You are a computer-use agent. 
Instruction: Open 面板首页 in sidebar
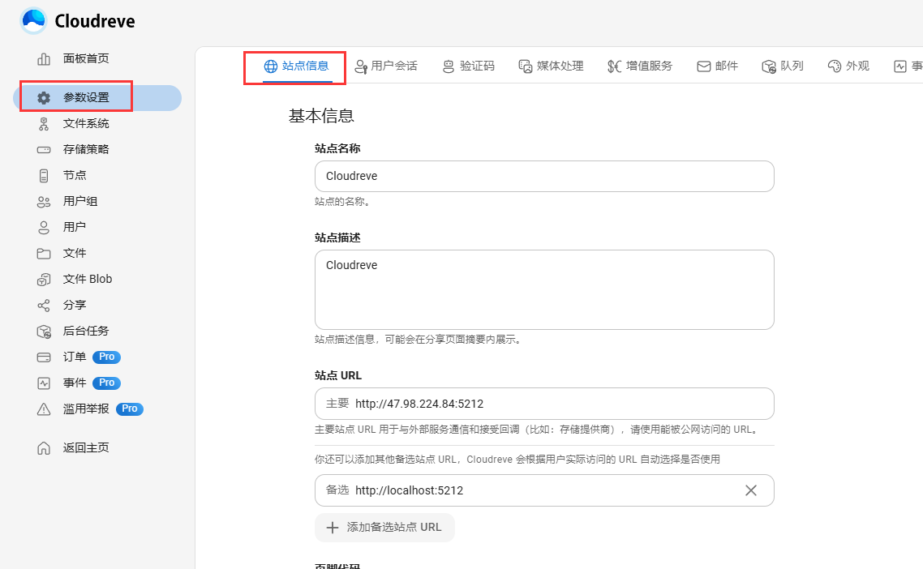point(97,59)
